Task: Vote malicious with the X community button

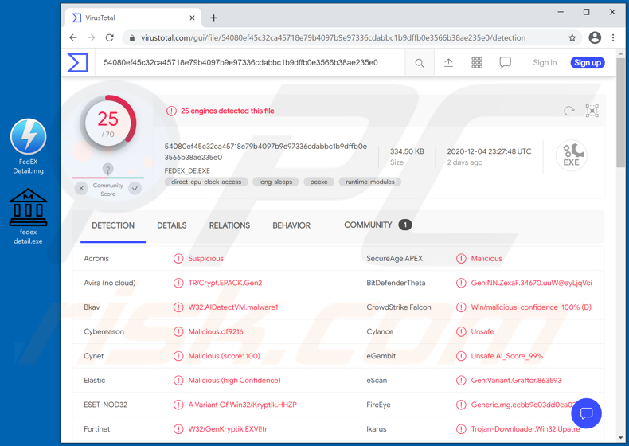Action: click(81, 188)
